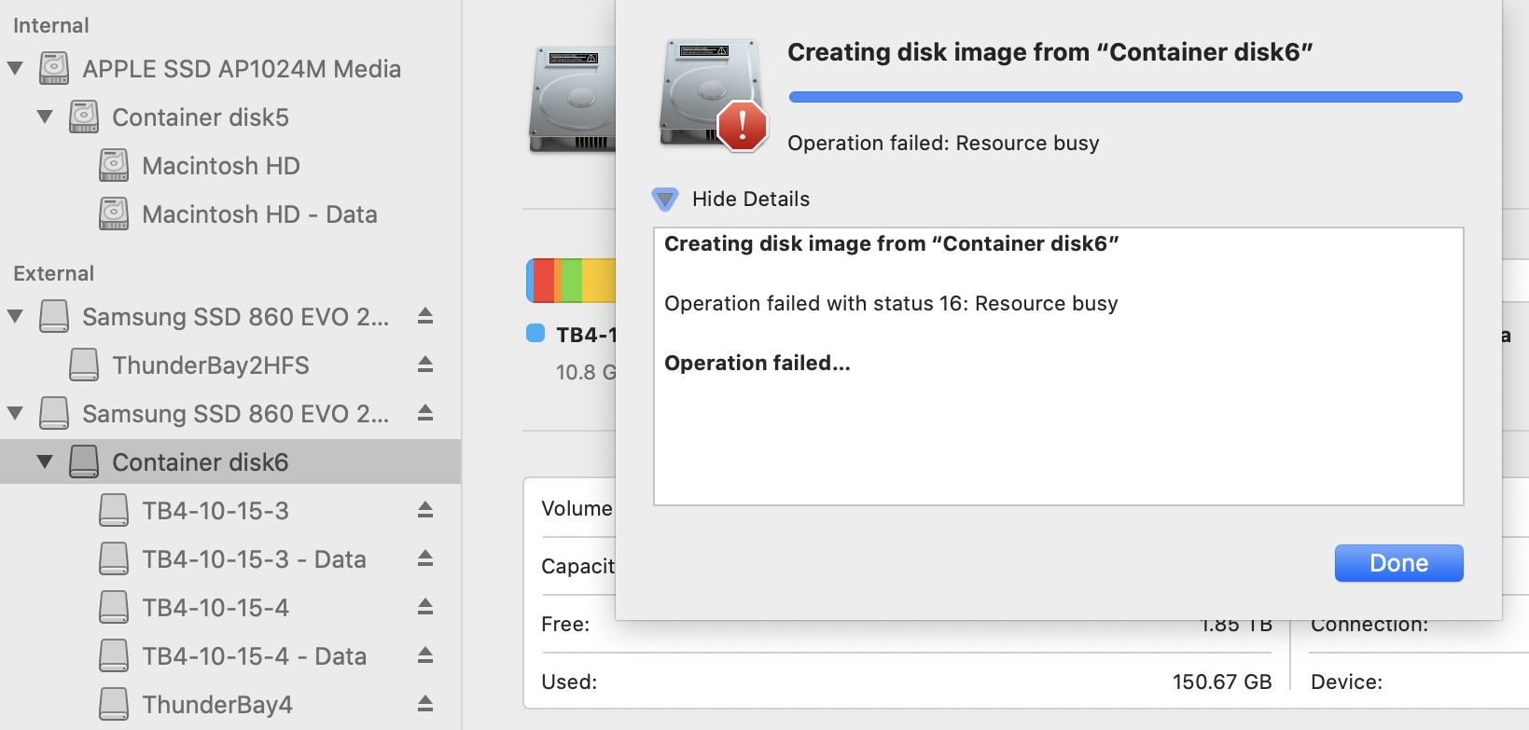Eject the ThunderBay2HFS volume
The height and width of the screenshot is (730, 1529).
tap(425, 365)
